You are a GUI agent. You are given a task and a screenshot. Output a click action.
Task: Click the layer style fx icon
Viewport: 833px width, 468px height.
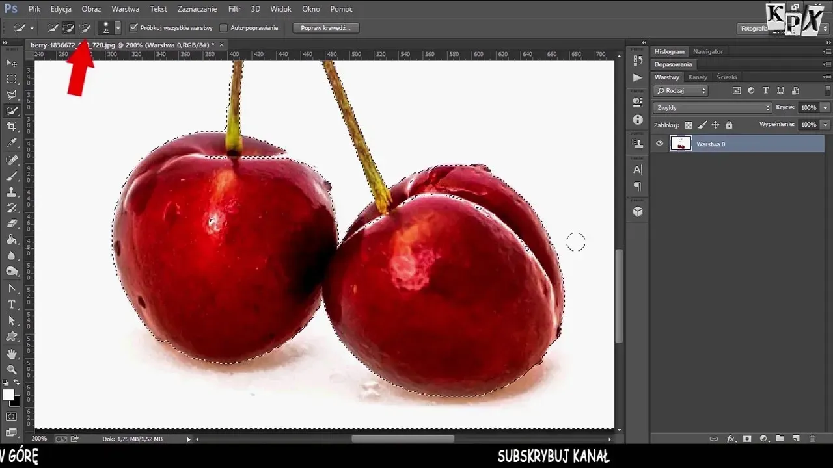[730, 439]
